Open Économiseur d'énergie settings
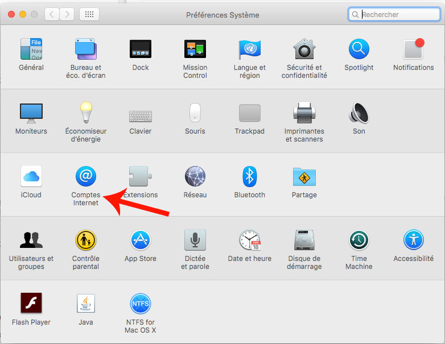445x344 pixels. tap(86, 113)
